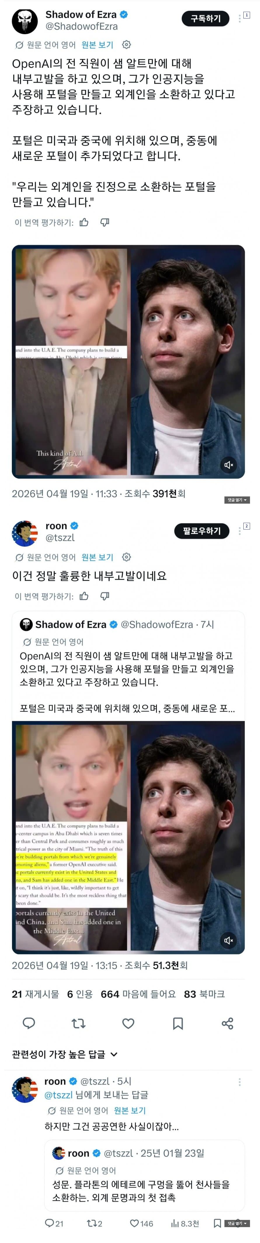Screen dimensions: 260x1243
Task: Unmute the first video with speaker icon
Action: pos(229,465)
